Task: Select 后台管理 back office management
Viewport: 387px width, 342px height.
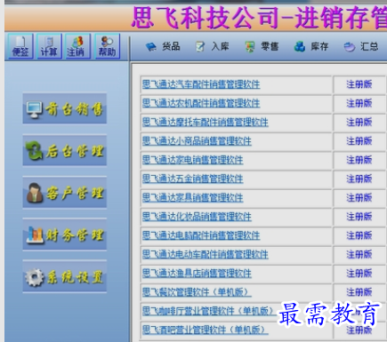Action: (65, 150)
